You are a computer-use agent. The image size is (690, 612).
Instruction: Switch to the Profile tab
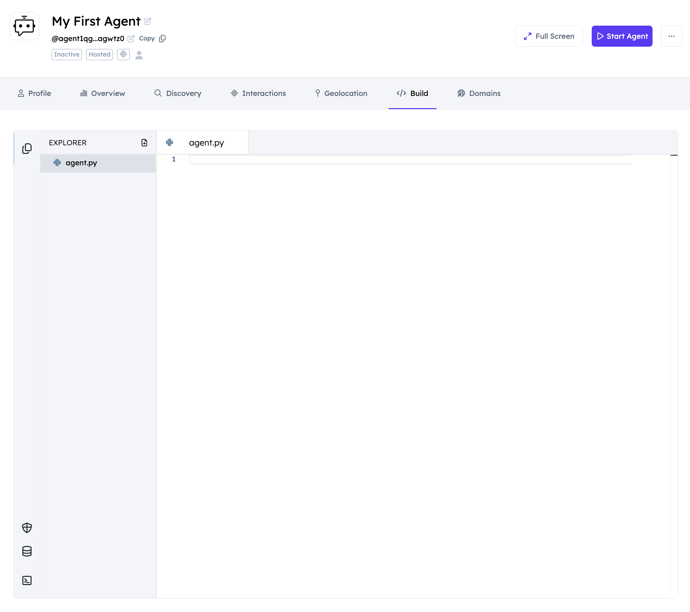[34, 93]
